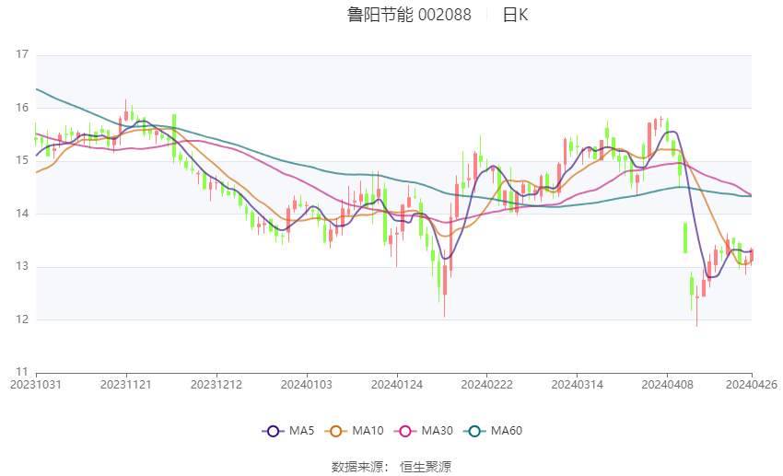The height and width of the screenshot is (476, 783).
Task: Toggle the MA30 legend series
Action: pyautogui.click(x=424, y=431)
